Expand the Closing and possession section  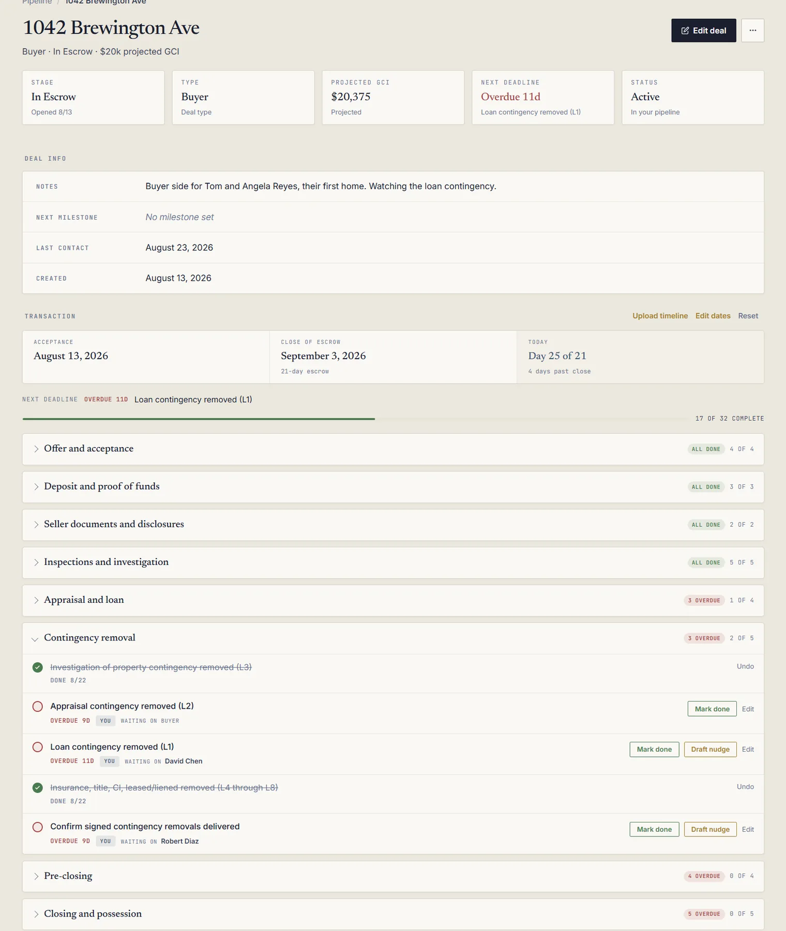pyautogui.click(x=393, y=914)
